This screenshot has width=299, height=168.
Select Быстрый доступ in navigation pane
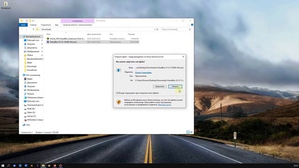click(33, 36)
